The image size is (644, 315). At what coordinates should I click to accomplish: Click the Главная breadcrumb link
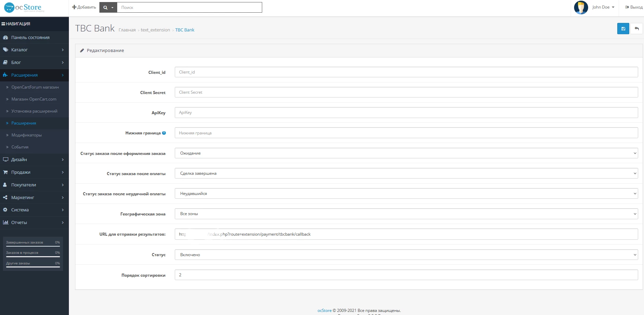click(x=127, y=30)
